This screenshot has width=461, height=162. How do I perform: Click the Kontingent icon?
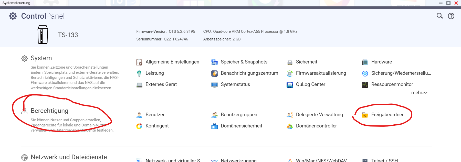tap(139, 126)
